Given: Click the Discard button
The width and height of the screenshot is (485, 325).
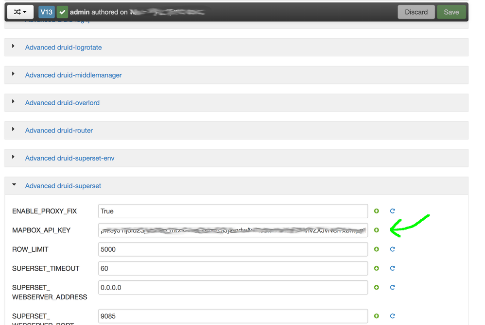Looking at the screenshot, I should 416,12.
